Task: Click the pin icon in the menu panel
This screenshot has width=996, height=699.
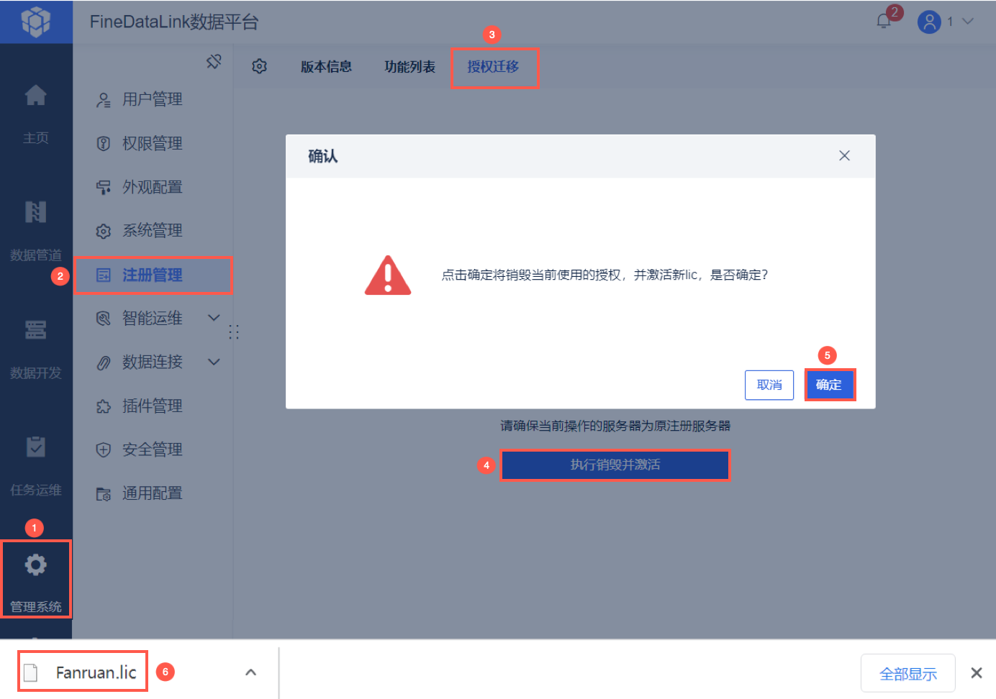Action: (x=214, y=62)
